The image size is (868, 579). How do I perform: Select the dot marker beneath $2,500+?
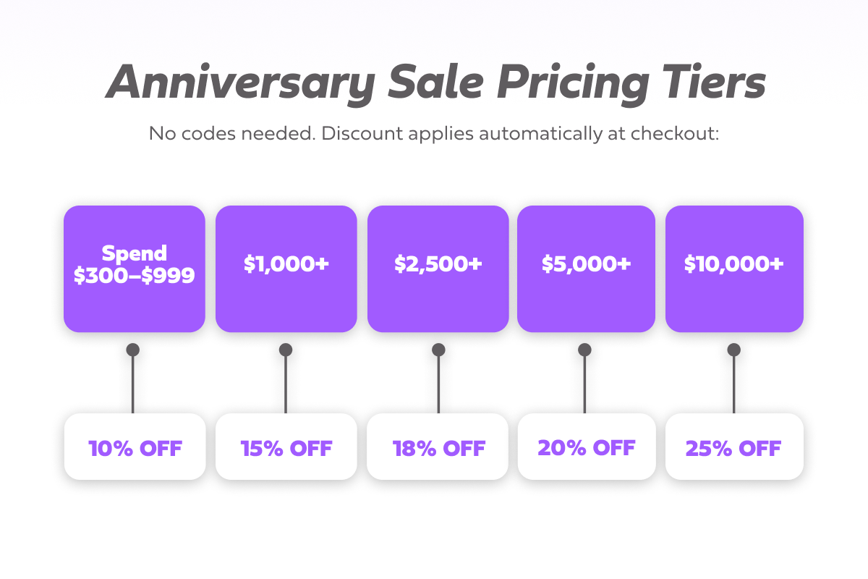(x=438, y=350)
